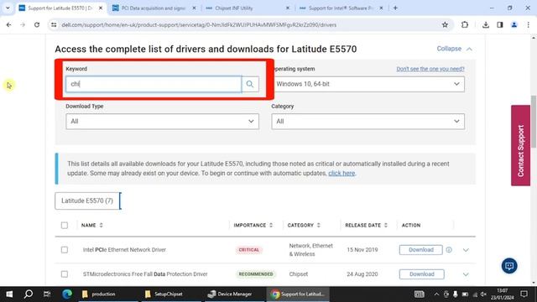The width and height of the screenshot is (537, 302).
Task: Switch to Support for Intel Software tab
Action: click(x=341, y=8)
